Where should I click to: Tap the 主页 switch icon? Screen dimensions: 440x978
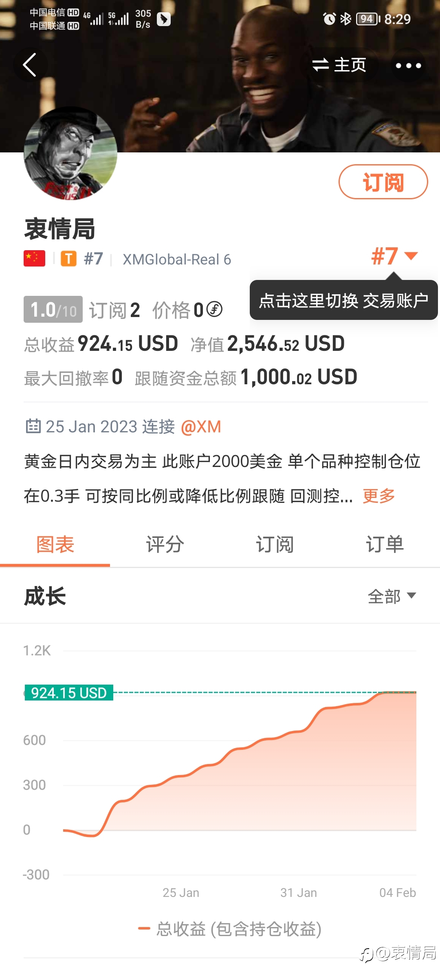320,65
